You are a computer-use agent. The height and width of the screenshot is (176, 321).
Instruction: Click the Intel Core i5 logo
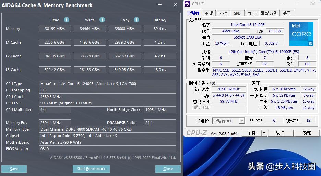click(301, 34)
